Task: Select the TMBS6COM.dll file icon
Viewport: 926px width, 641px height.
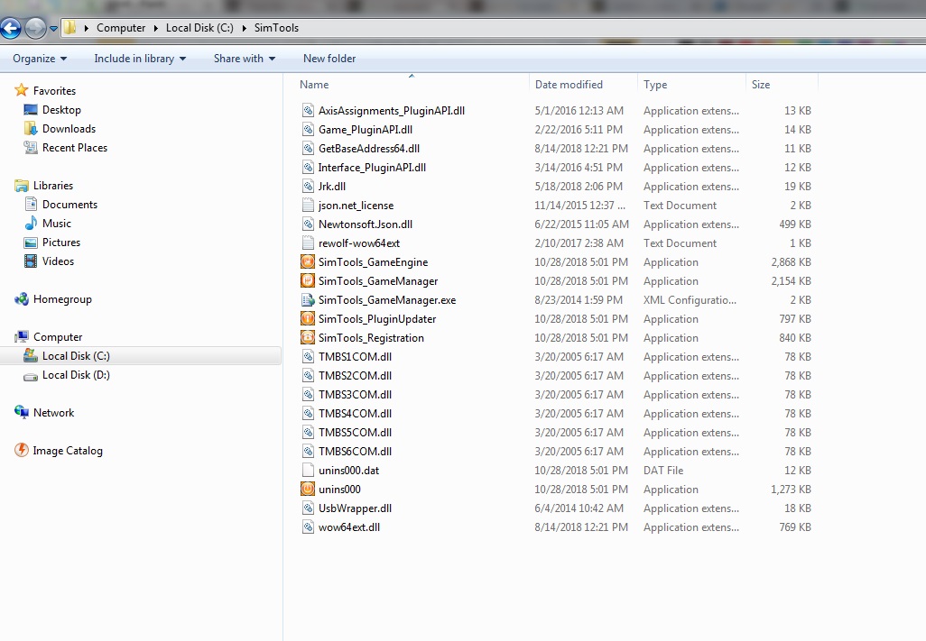Action: [308, 451]
